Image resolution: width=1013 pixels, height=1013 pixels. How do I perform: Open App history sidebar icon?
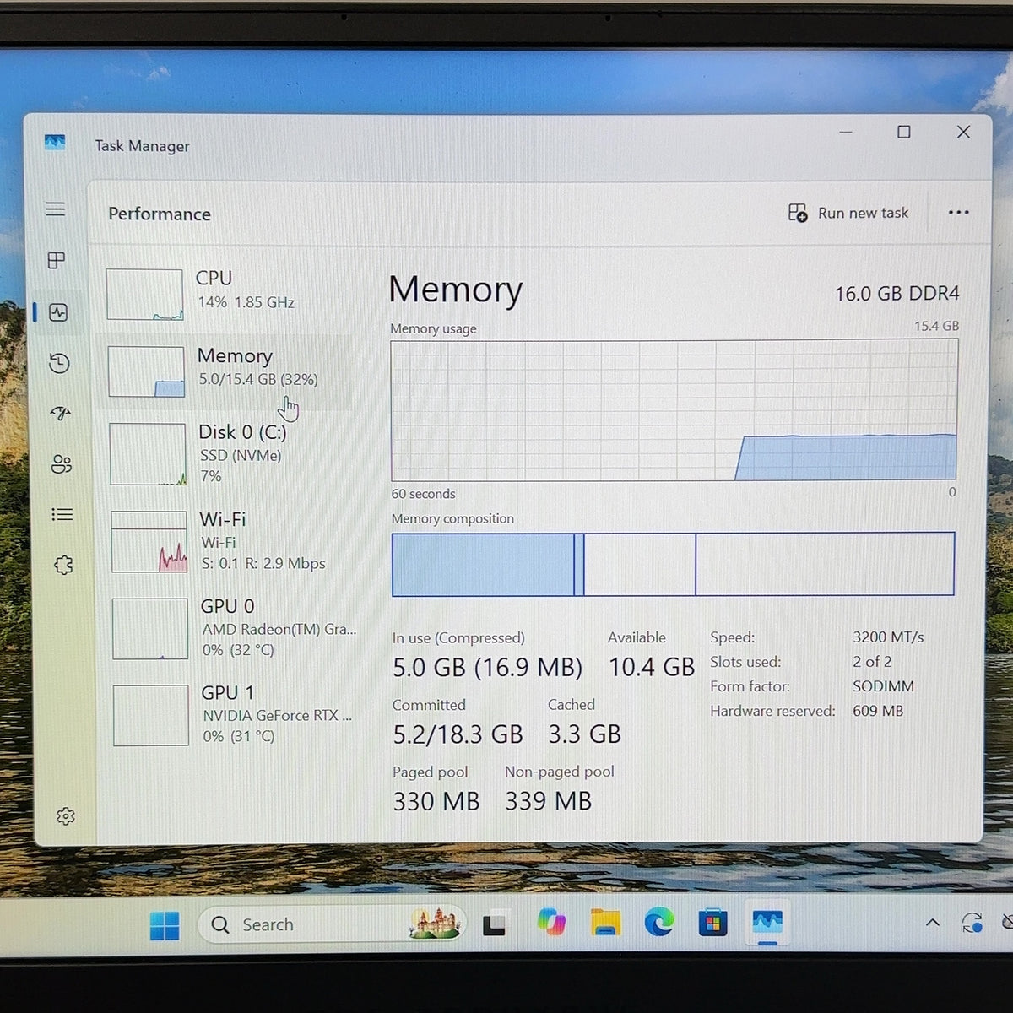click(59, 363)
